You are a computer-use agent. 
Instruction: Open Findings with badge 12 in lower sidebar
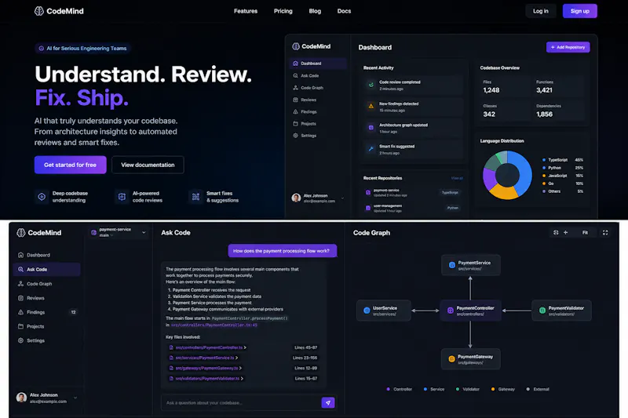coord(46,312)
